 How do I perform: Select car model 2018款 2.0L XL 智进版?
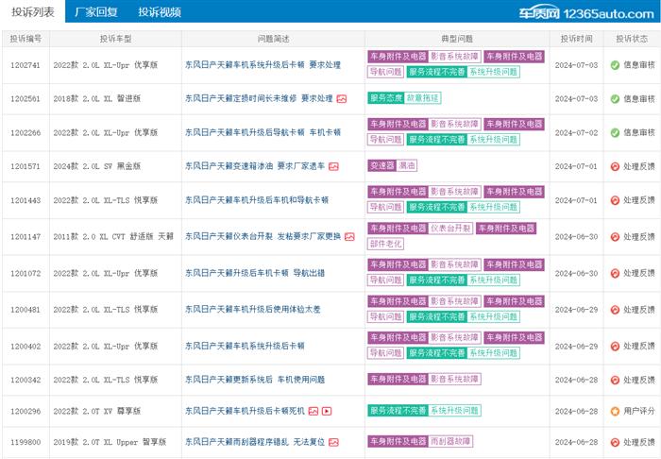click(97, 98)
